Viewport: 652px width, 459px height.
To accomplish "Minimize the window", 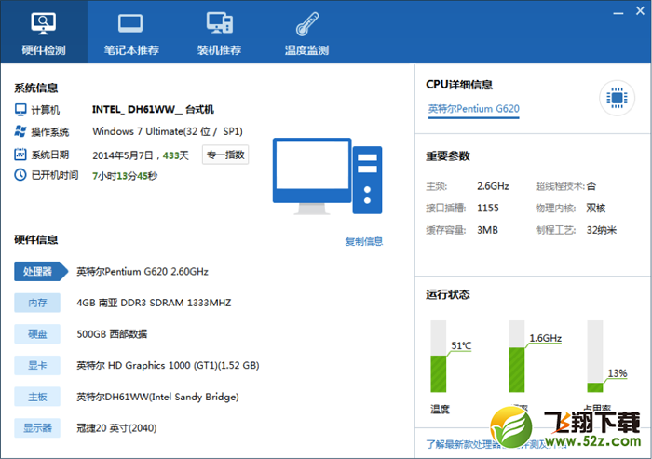I will (618, 12).
